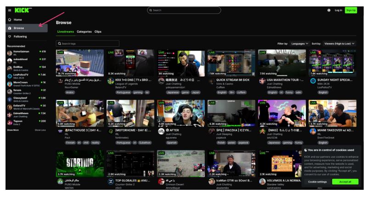This screenshot has height=199, width=377.
Task: Open the hamburger menu beside the KICK logo
Action: pyautogui.click(x=10, y=11)
